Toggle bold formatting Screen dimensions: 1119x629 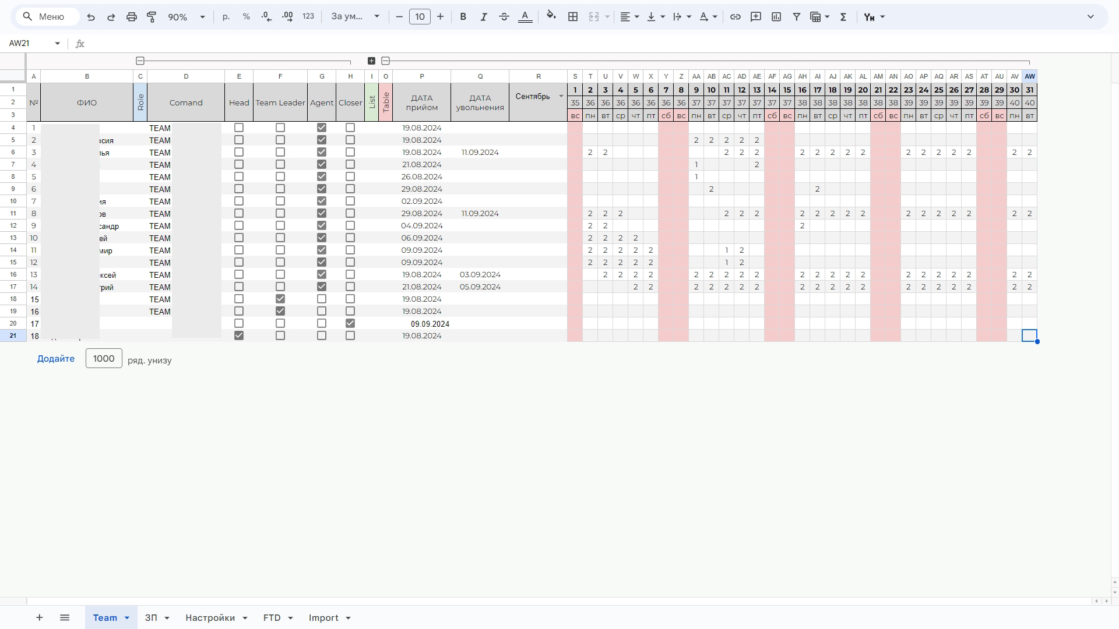[463, 17]
